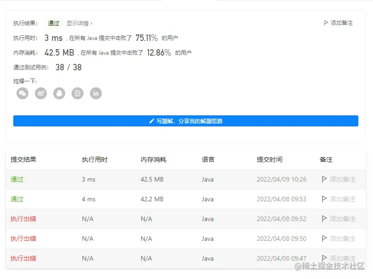Viewport: 373px width, 279px height.
Task: Select the 提交时间 column header
Action: tap(269, 159)
